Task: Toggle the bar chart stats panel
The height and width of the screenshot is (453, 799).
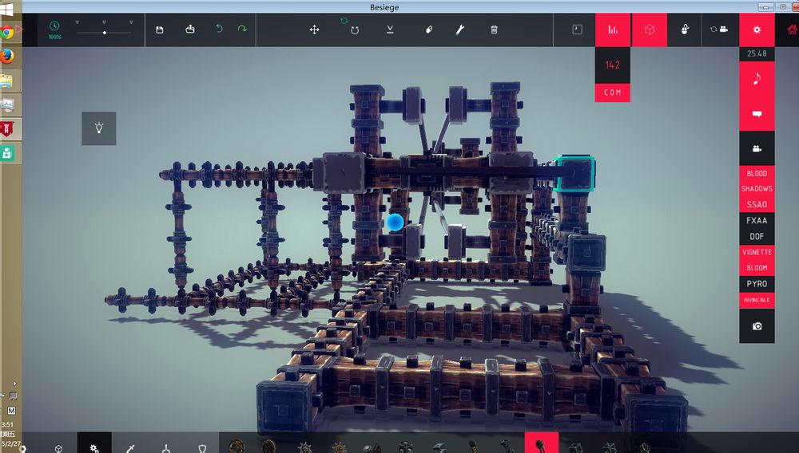Action: 613,30
